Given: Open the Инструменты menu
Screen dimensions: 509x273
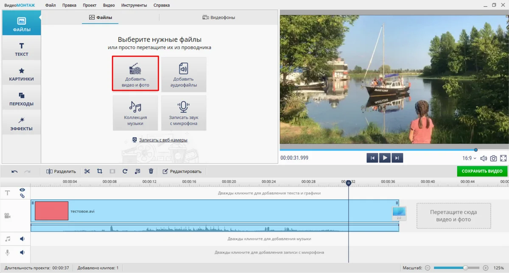Looking at the screenshot, I should tap(134, 6).
